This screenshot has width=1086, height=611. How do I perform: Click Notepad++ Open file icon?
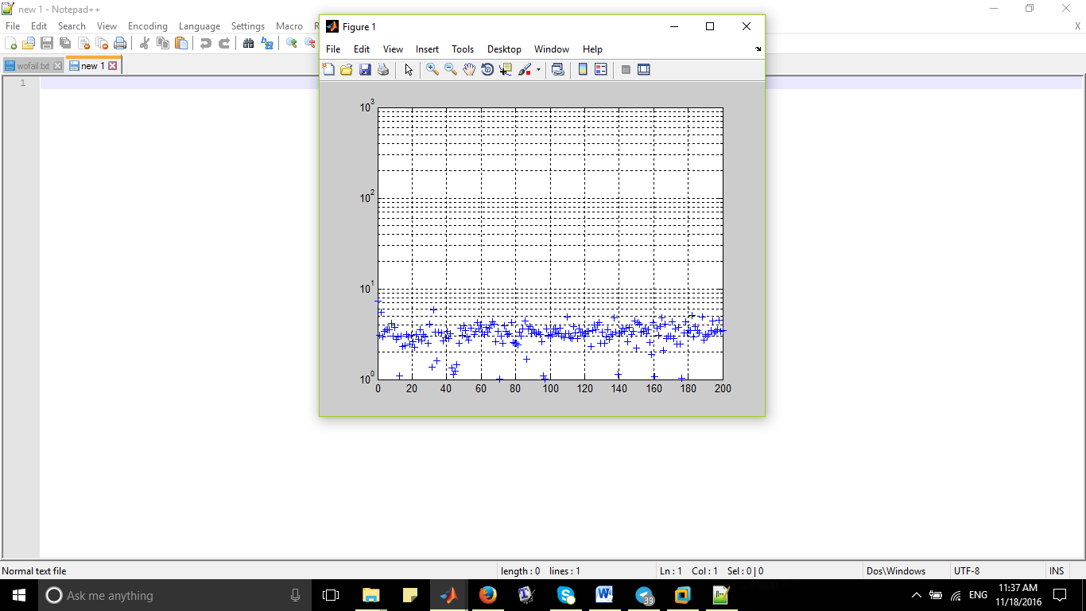click(29, 44)
